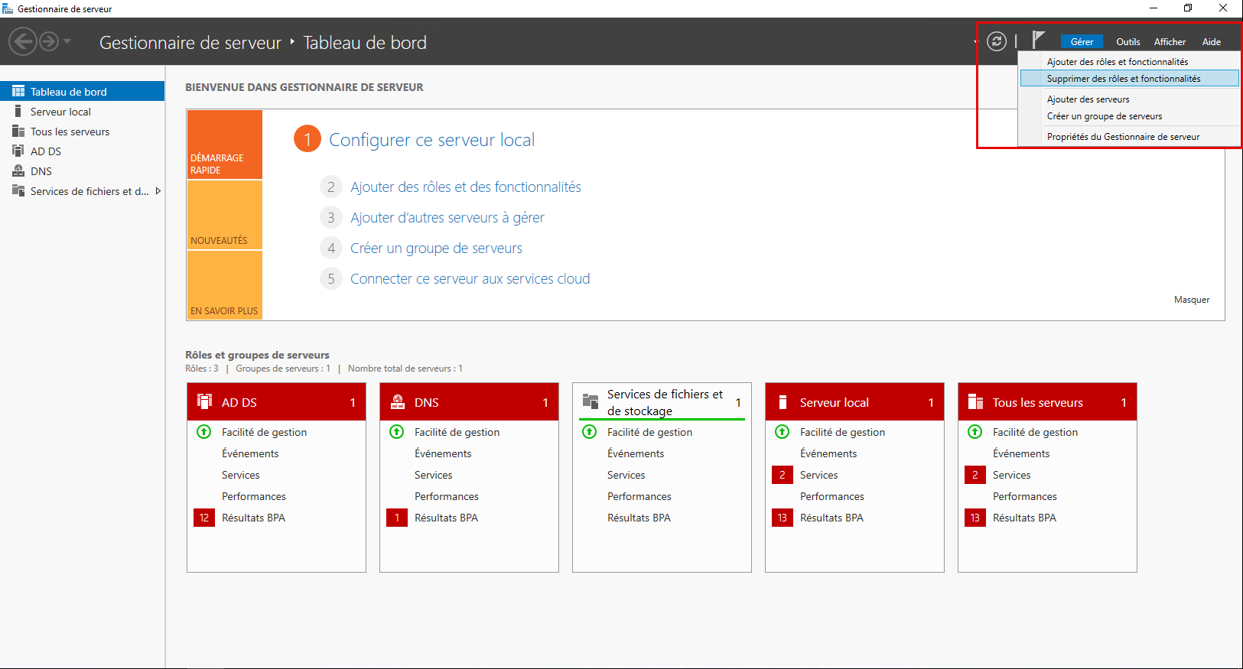
Task: Select the DÉMARRAGE RAPIDE tile
Action: 225,145
